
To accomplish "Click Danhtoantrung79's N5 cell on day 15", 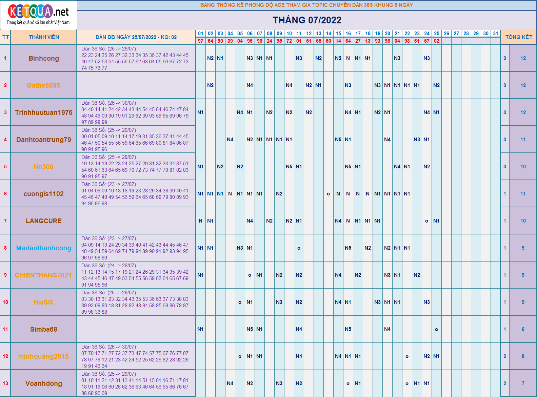I will tap(338, 140).
